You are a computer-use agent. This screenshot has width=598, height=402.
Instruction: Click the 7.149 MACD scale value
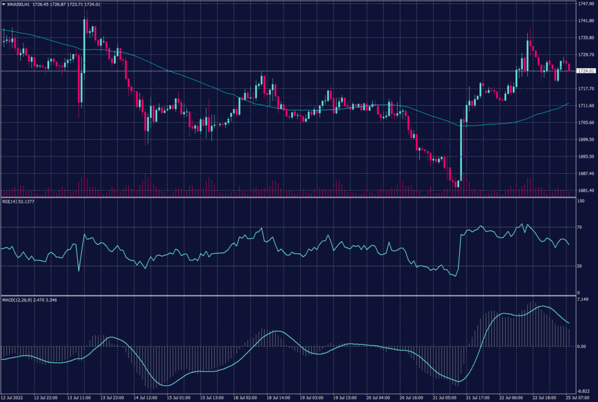click(x=584, y=300)
